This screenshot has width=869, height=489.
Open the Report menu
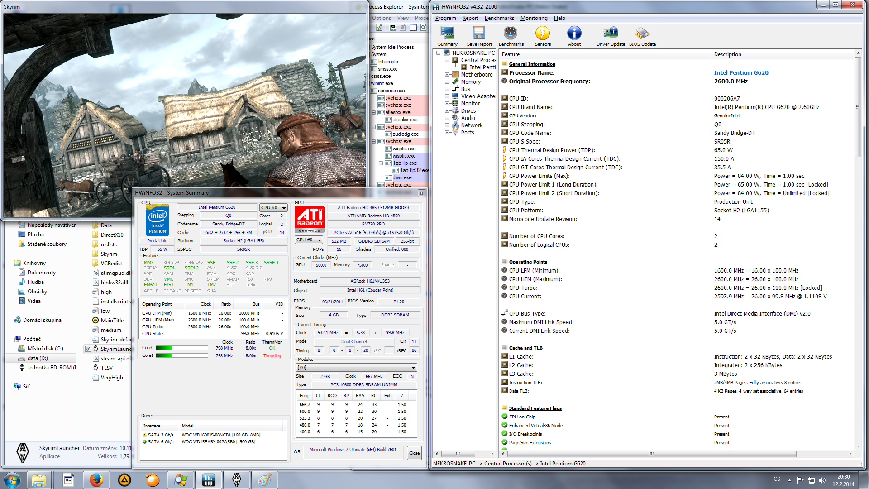click(x=470, y=18)
